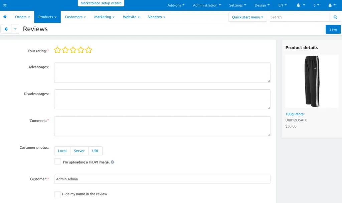The height and width of the screenshot is (203, 342).
Task: Open the Products menu
Action: [x=47, y=17]
